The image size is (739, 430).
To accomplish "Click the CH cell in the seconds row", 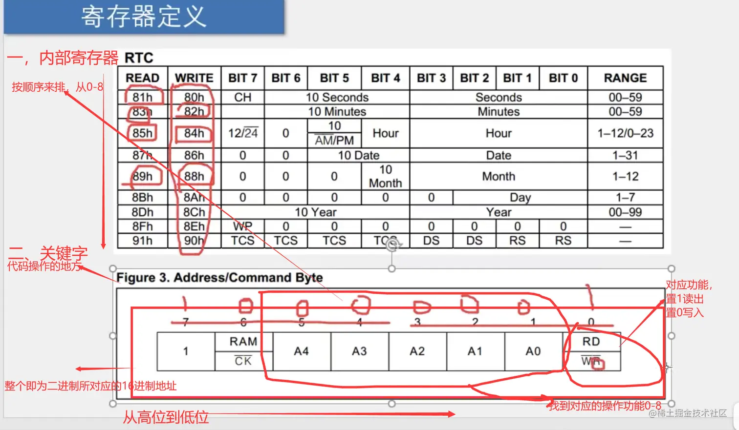I will (x=242, y=97).
